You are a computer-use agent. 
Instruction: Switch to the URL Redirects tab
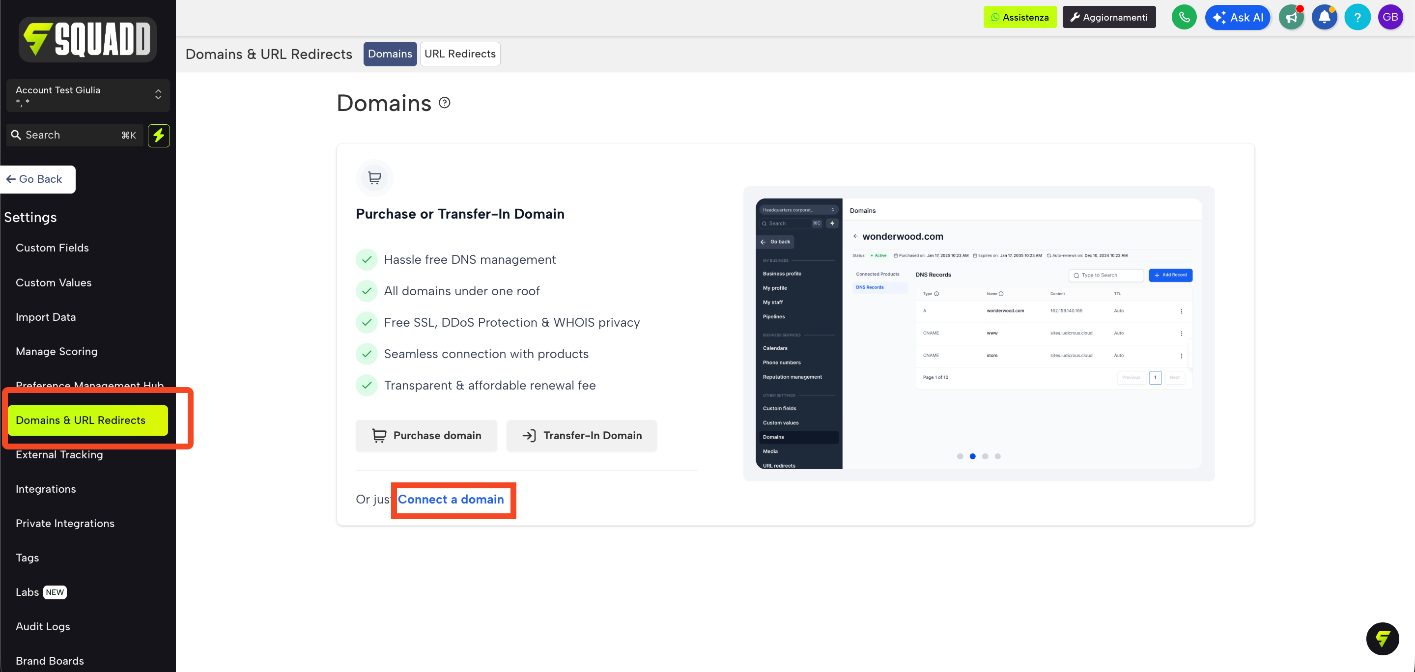click(460, 54)
